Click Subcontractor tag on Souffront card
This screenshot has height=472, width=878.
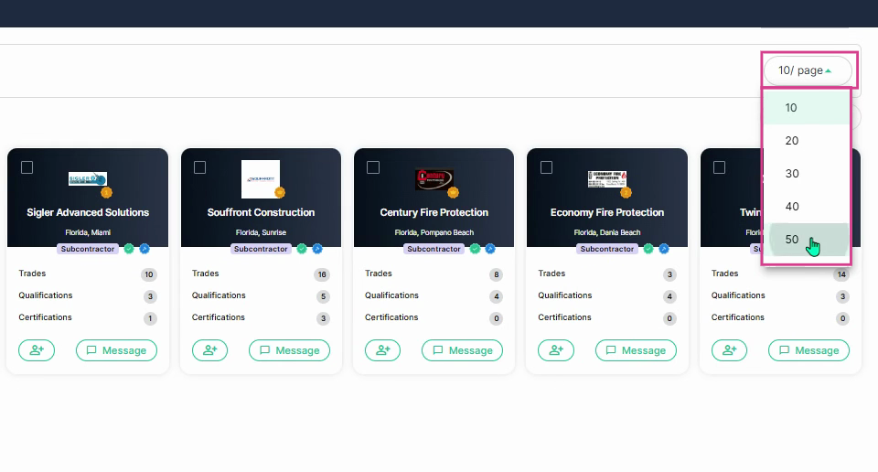[x=261, y=249]
